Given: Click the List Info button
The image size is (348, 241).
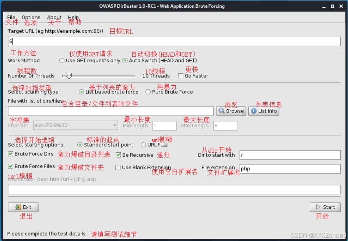Looking at the screenshot, I should click(x=263, y=111).
